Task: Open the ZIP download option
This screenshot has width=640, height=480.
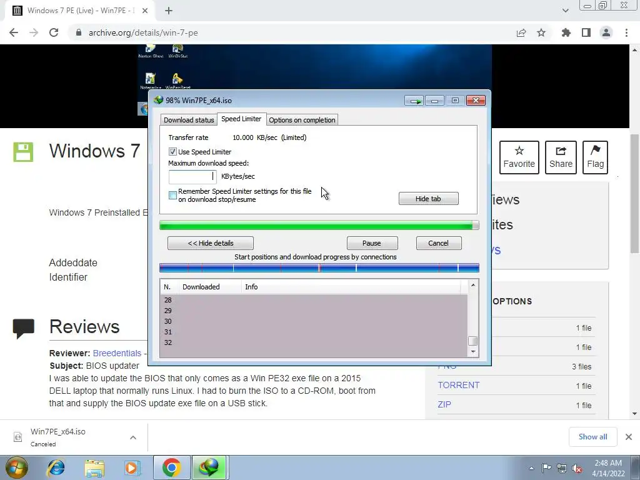Action: 444,404
